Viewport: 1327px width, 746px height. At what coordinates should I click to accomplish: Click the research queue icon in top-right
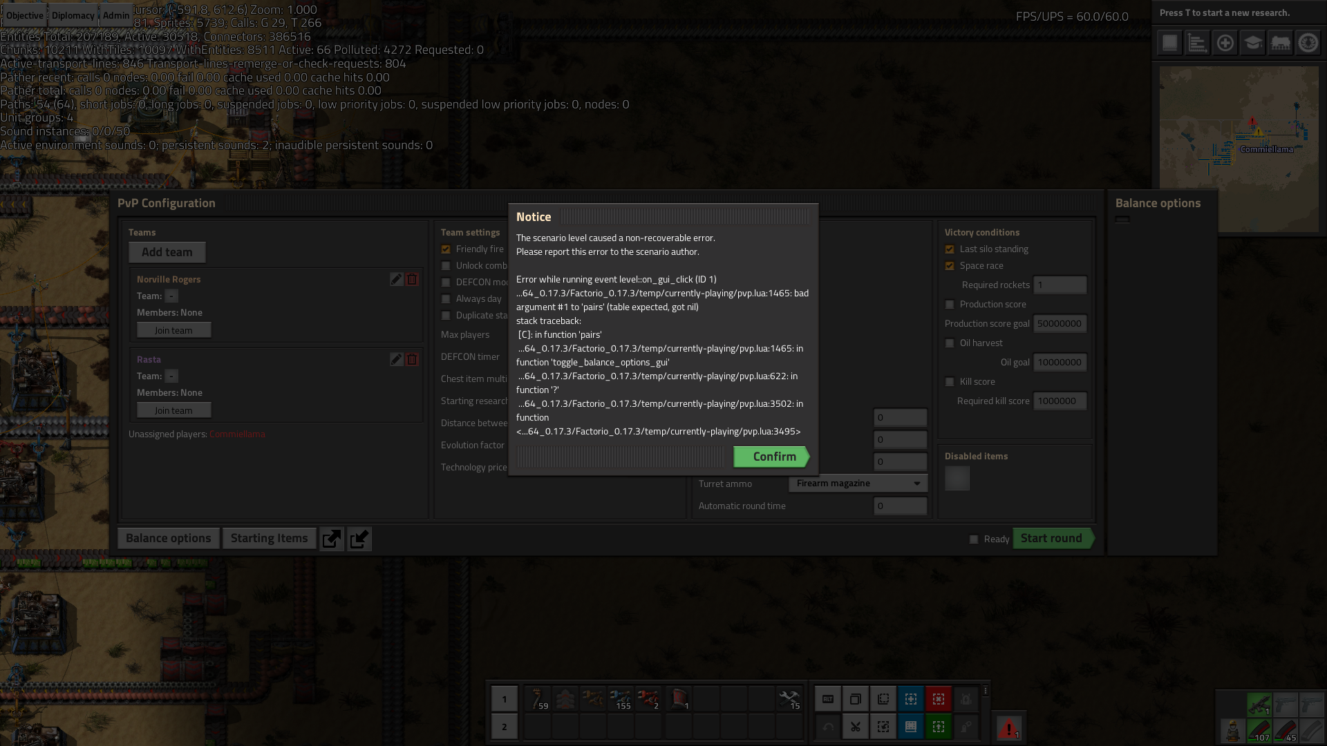point(1252,43)
